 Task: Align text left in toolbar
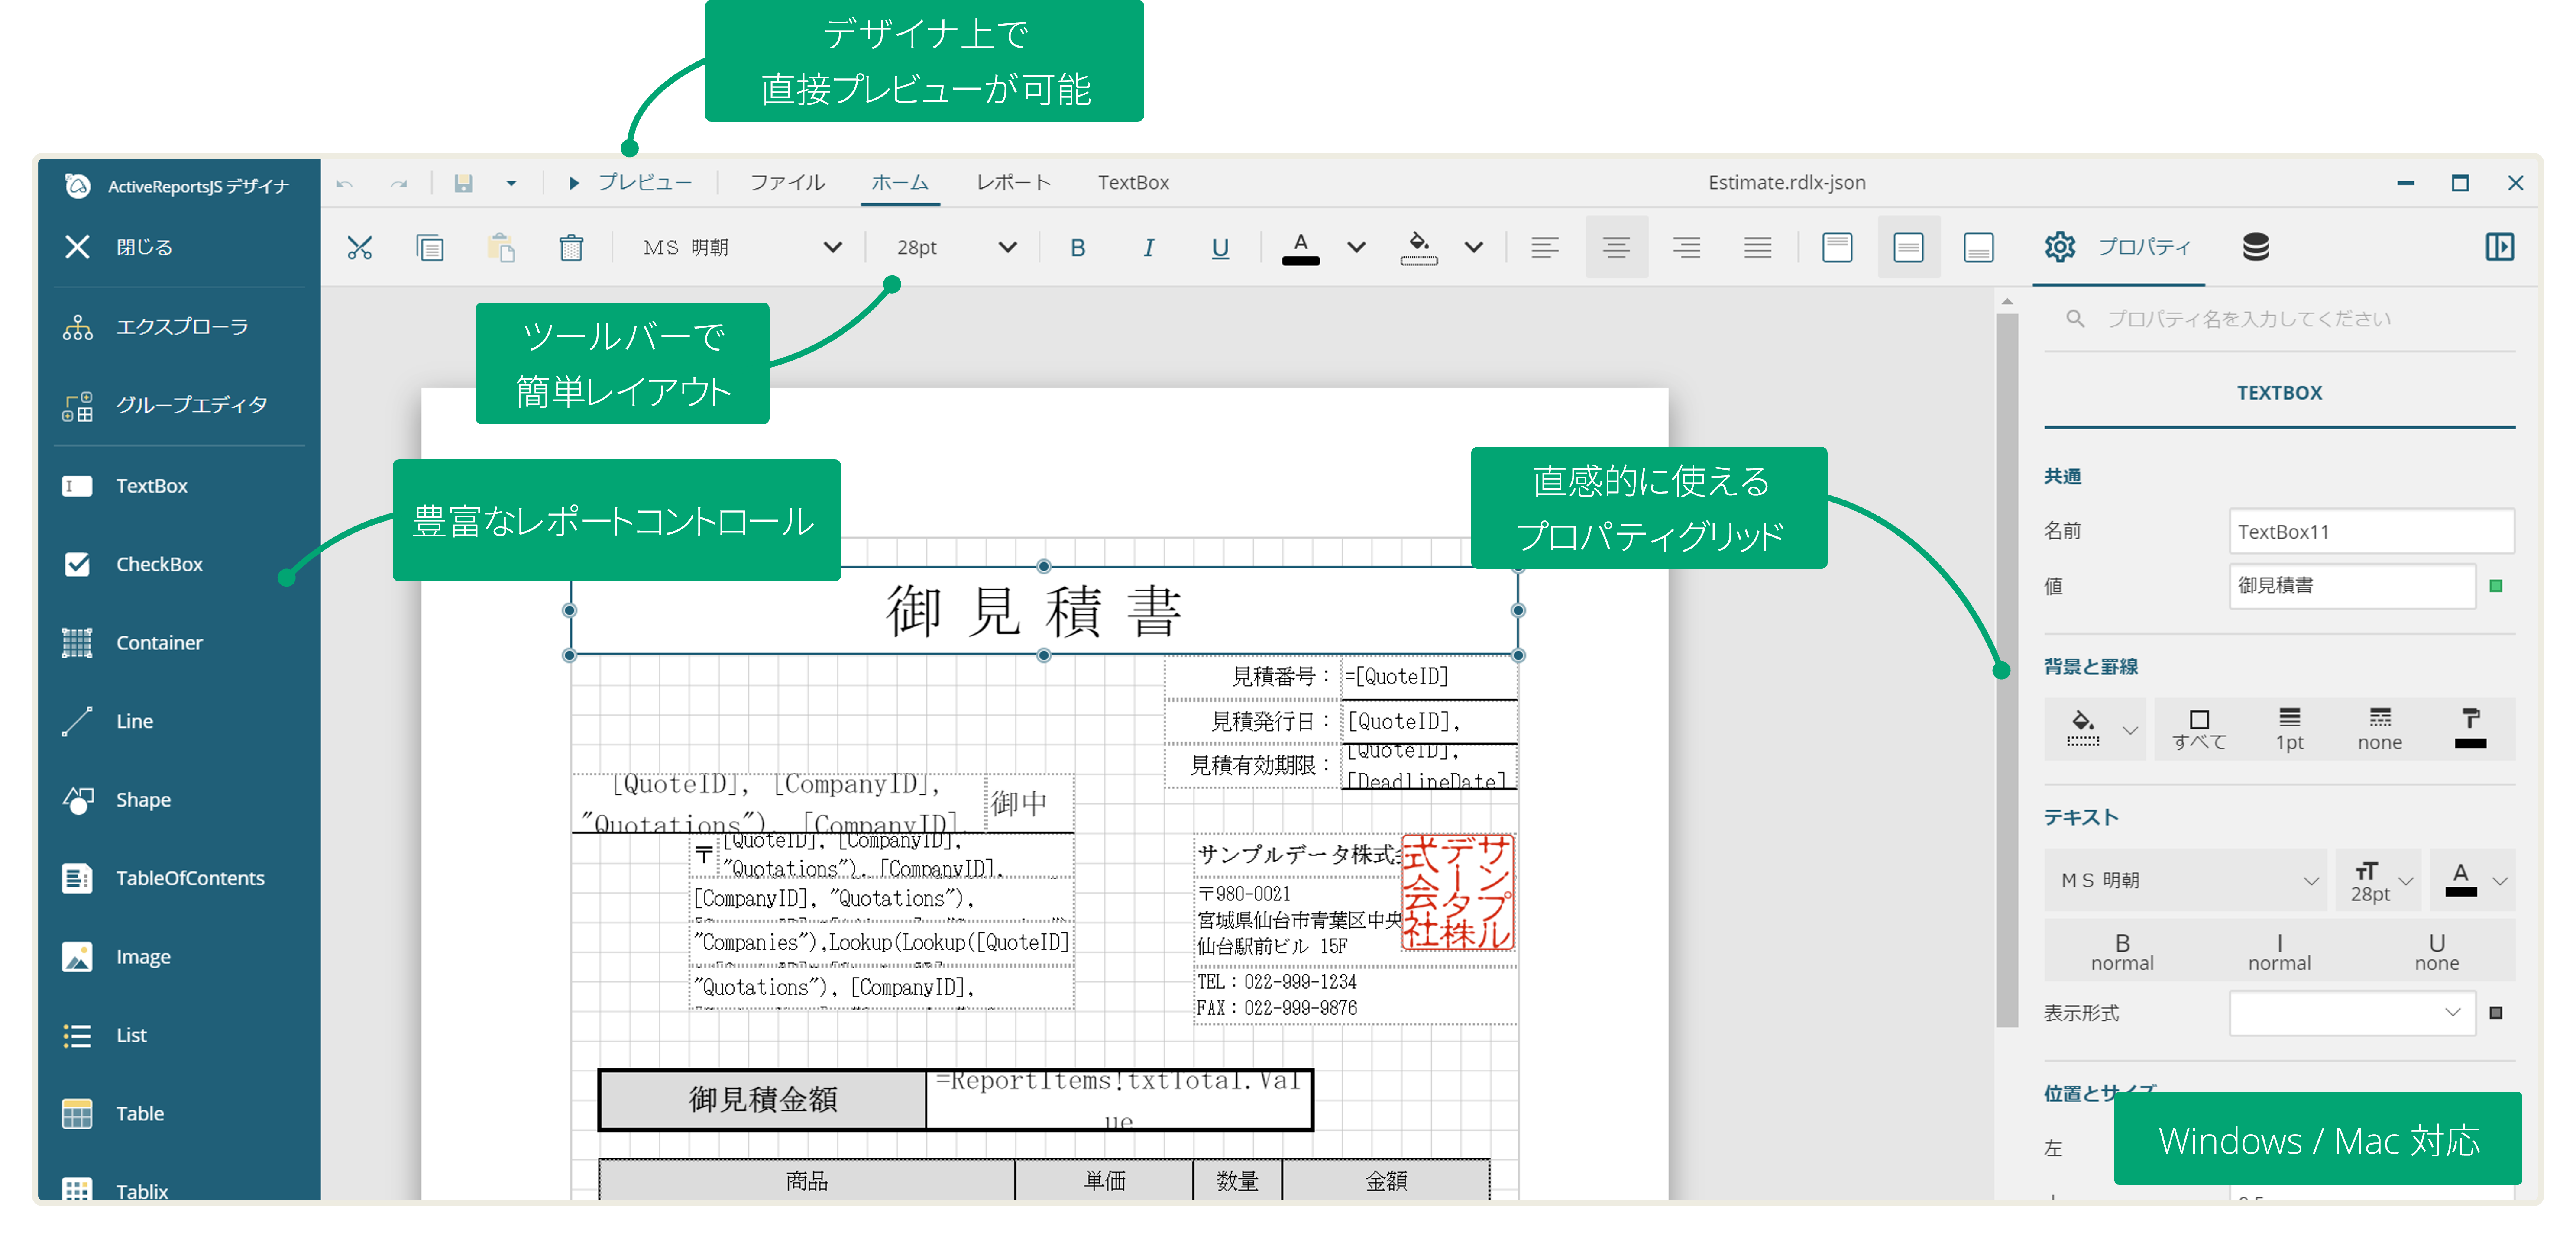(x=1545, y=247)
